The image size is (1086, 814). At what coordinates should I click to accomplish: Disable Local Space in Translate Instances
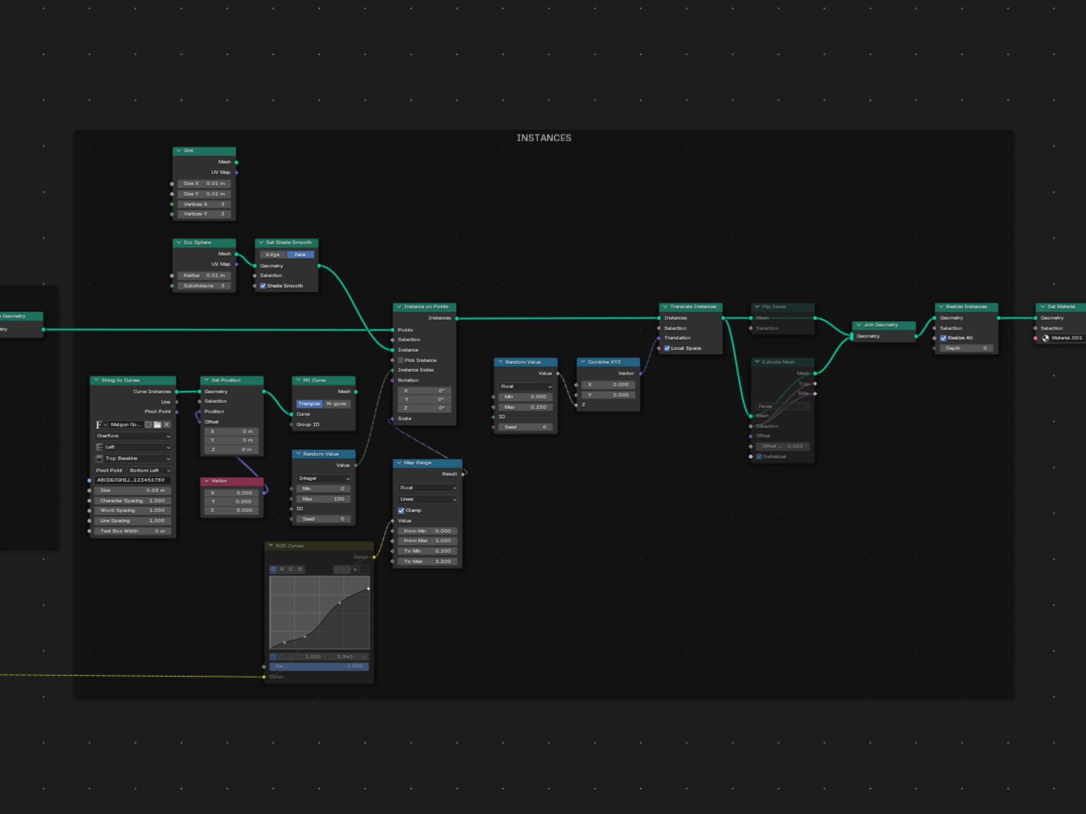(x=667, y=348)
